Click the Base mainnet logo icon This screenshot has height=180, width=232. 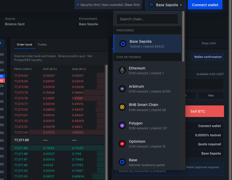coord(122,162)
